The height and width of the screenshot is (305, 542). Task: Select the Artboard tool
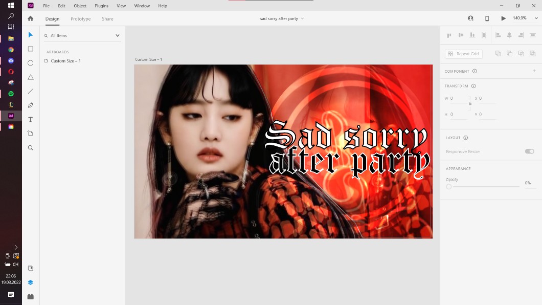coord(31,134)
